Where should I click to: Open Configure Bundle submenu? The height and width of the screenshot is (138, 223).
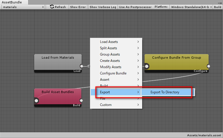[116, 73]
